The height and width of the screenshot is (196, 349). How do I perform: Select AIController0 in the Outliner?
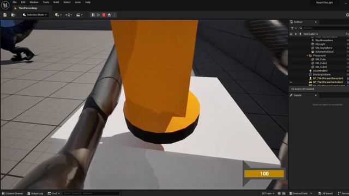pos(320,71)
